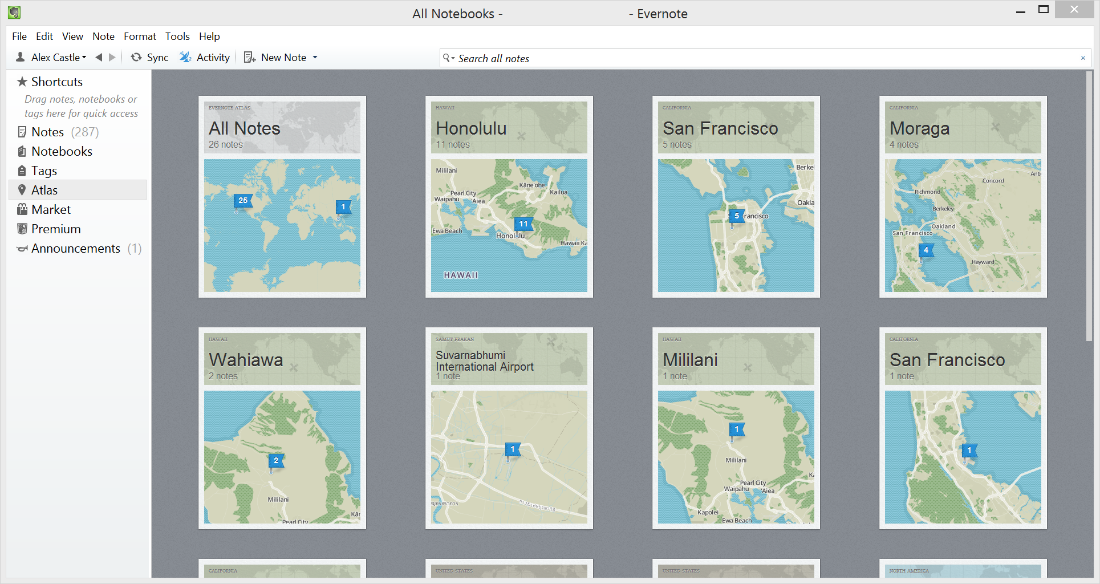This screenshot has height=584, width=1100.
Task: Click the Shortcuts star icon
Action: [x=22, y=82]
